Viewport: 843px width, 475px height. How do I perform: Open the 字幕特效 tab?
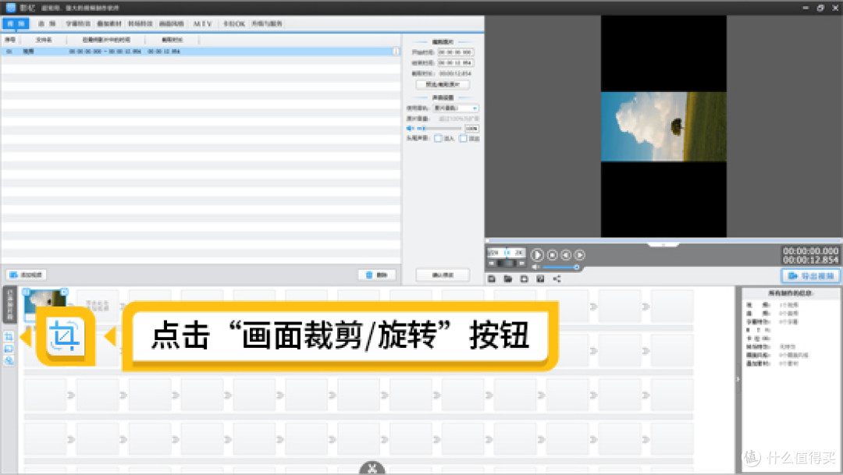tap(78, 23)
